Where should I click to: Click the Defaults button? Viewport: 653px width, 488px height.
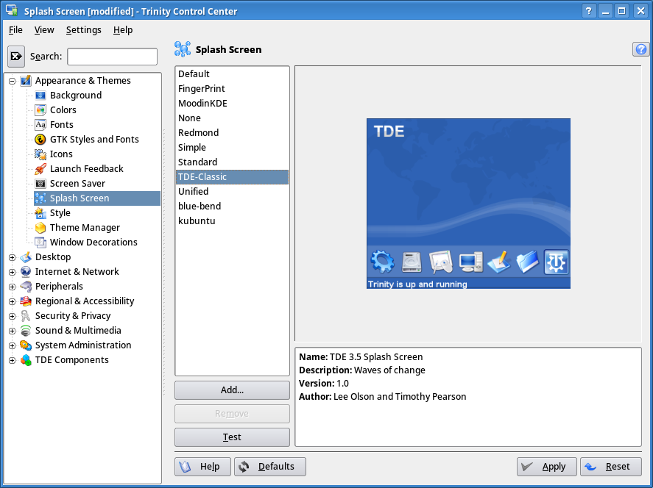coord(270,467)
